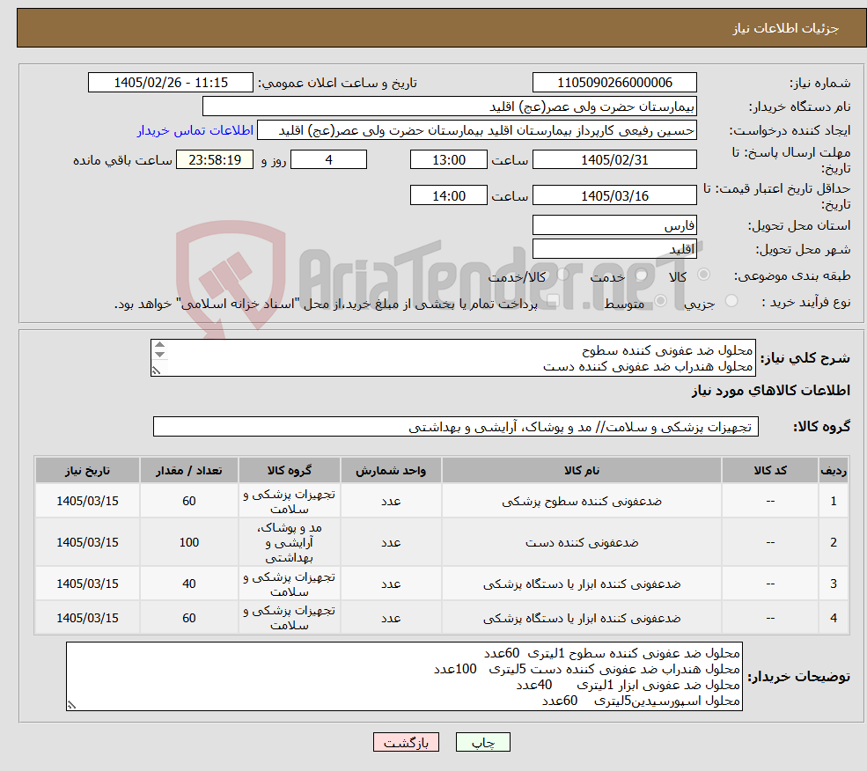
Task: Toggle the Islamic treasury payment checkbox
Action: pos(553,301)
